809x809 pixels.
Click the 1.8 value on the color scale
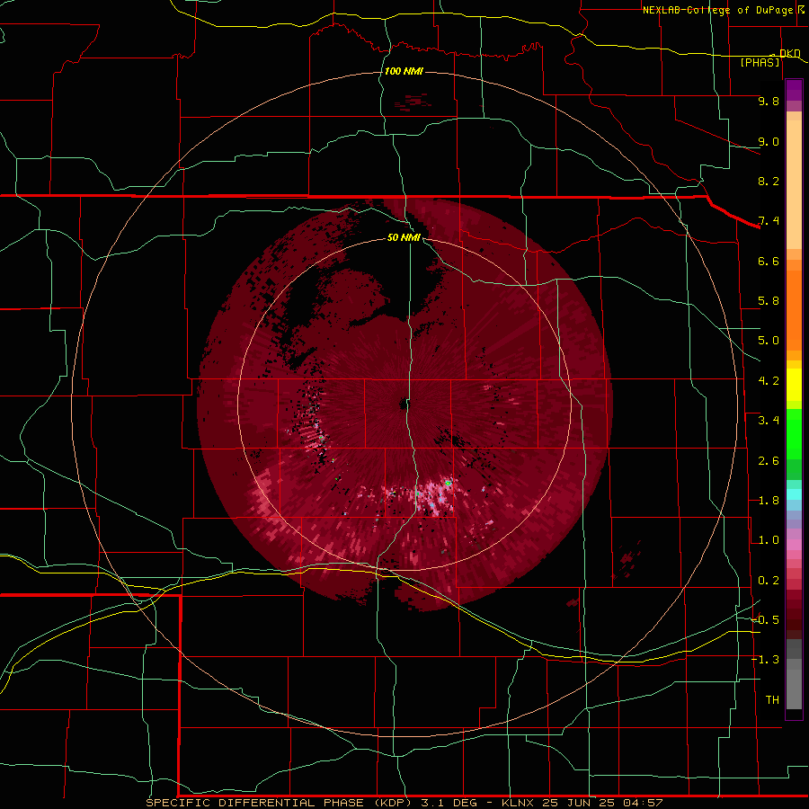[x=769, y=501]
